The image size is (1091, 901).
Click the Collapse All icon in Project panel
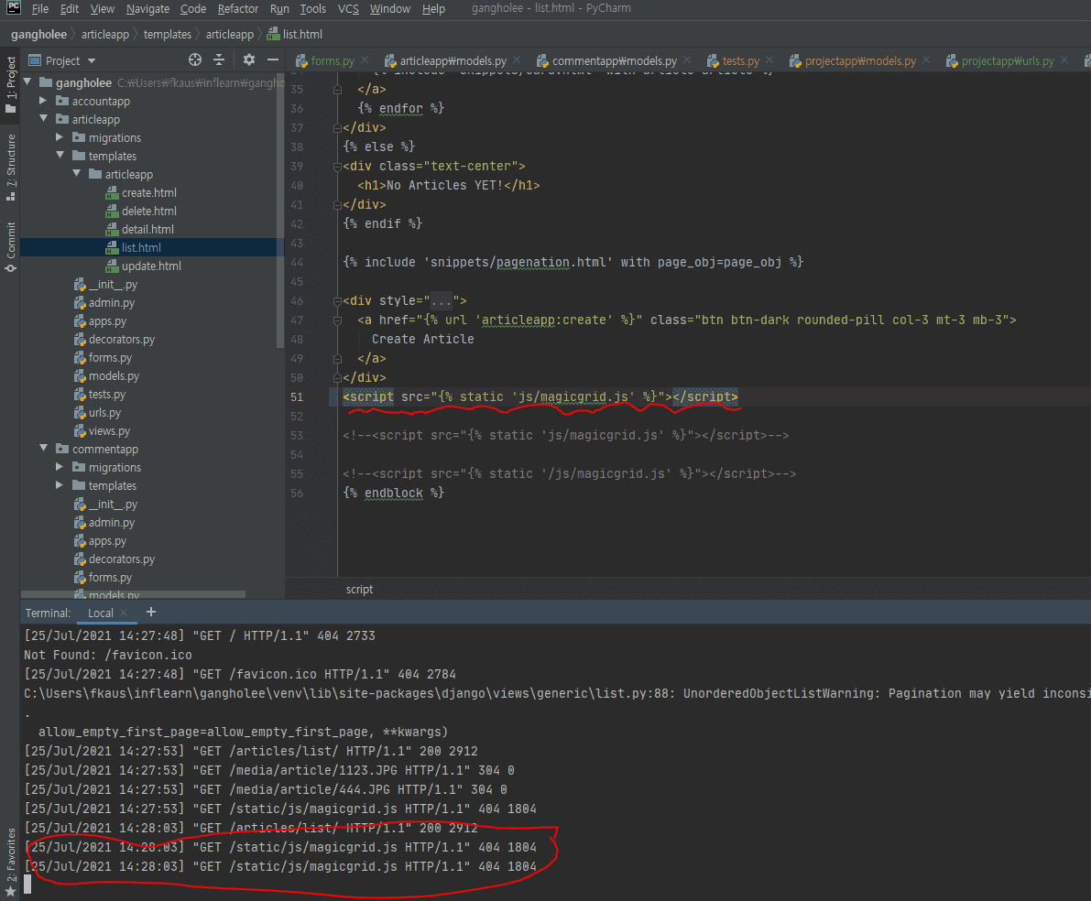(219, 60)
